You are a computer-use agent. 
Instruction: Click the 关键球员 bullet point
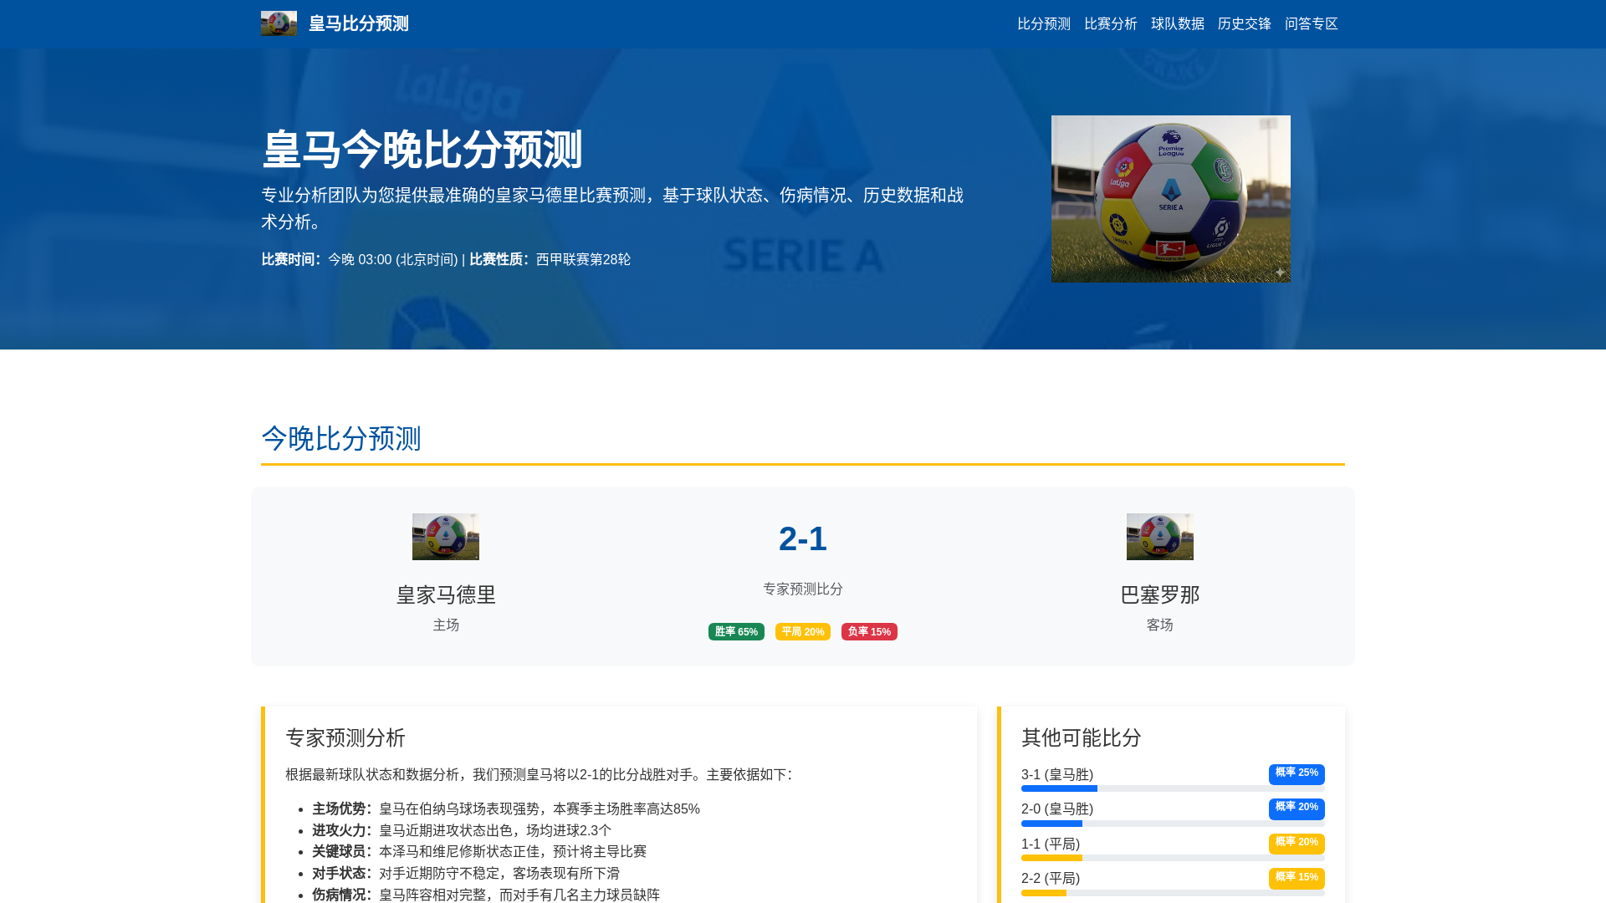(479, 851)
